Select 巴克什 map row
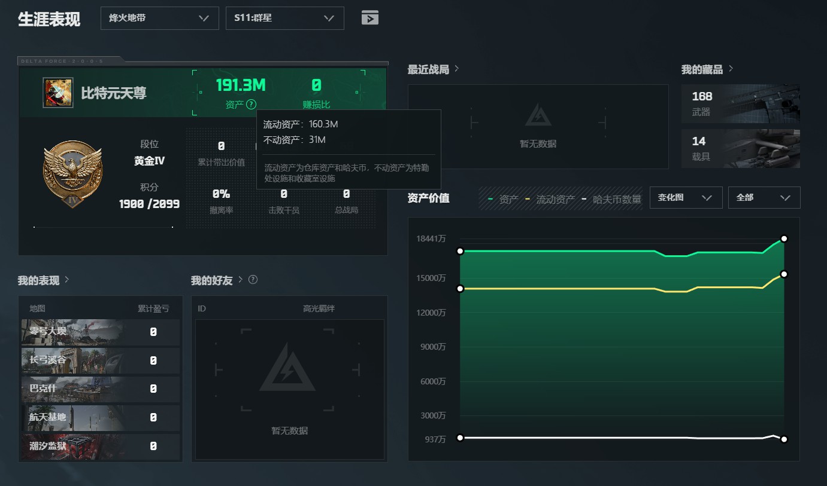The height and width of the screenshot is (486, 827). click(101, 389)
